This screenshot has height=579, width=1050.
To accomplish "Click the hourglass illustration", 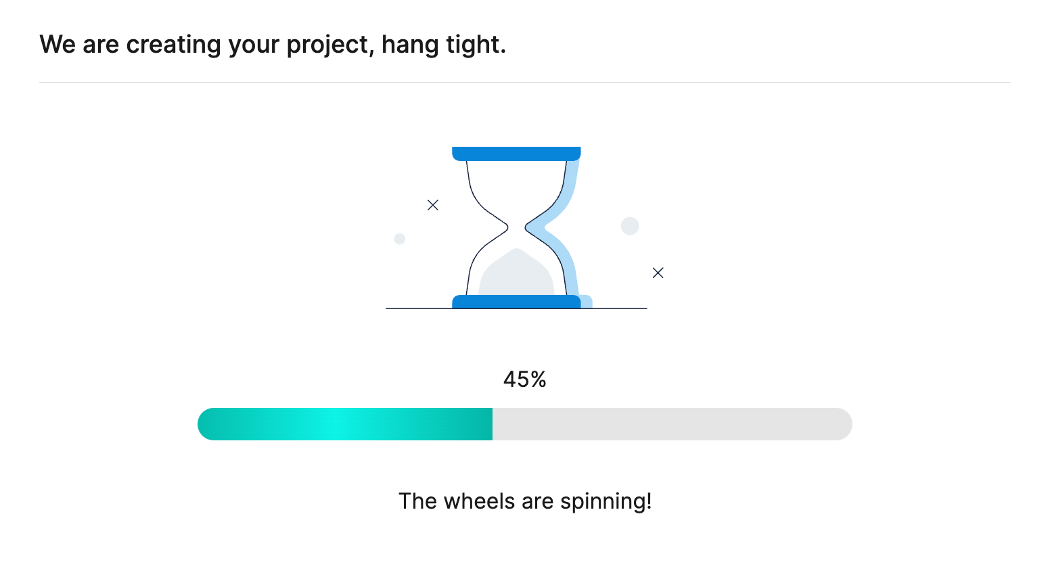I will pyautogui.click(x=516, y=228).
